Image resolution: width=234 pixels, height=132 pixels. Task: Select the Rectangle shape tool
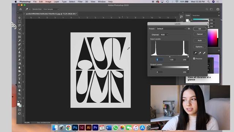point(19,87)
